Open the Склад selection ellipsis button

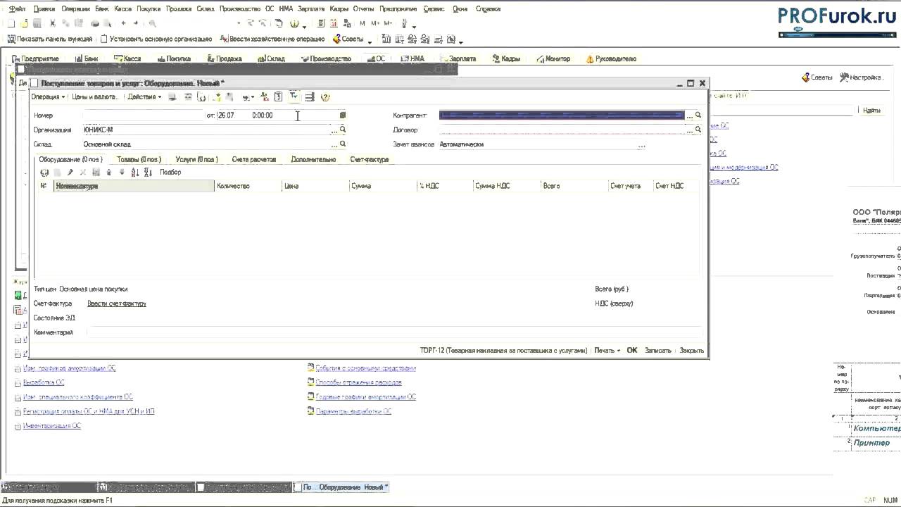click(334, 144)
